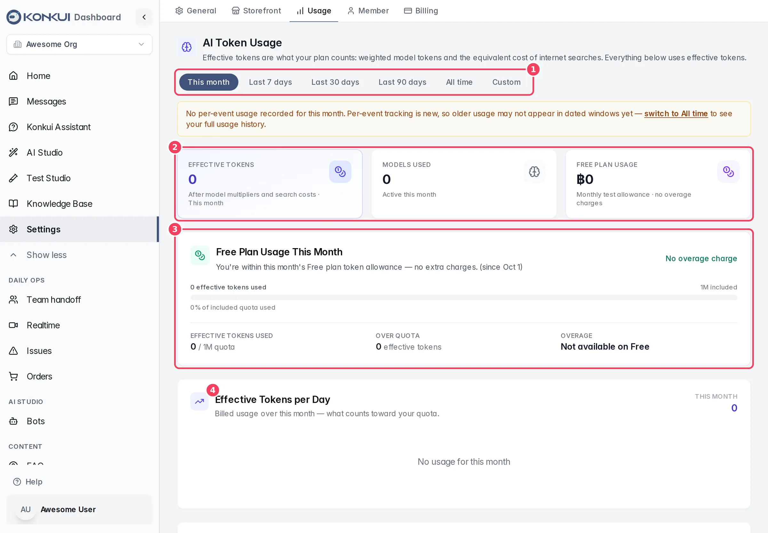The height and width of the screenshot is (533, 768).
Task: Click the Issues warning triangle icon
Action: 13,351
